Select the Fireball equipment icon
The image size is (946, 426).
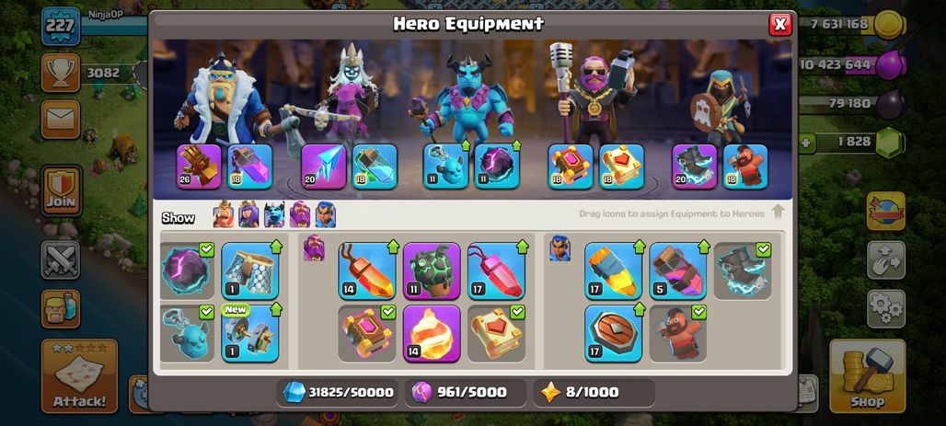tap(432, 334)
